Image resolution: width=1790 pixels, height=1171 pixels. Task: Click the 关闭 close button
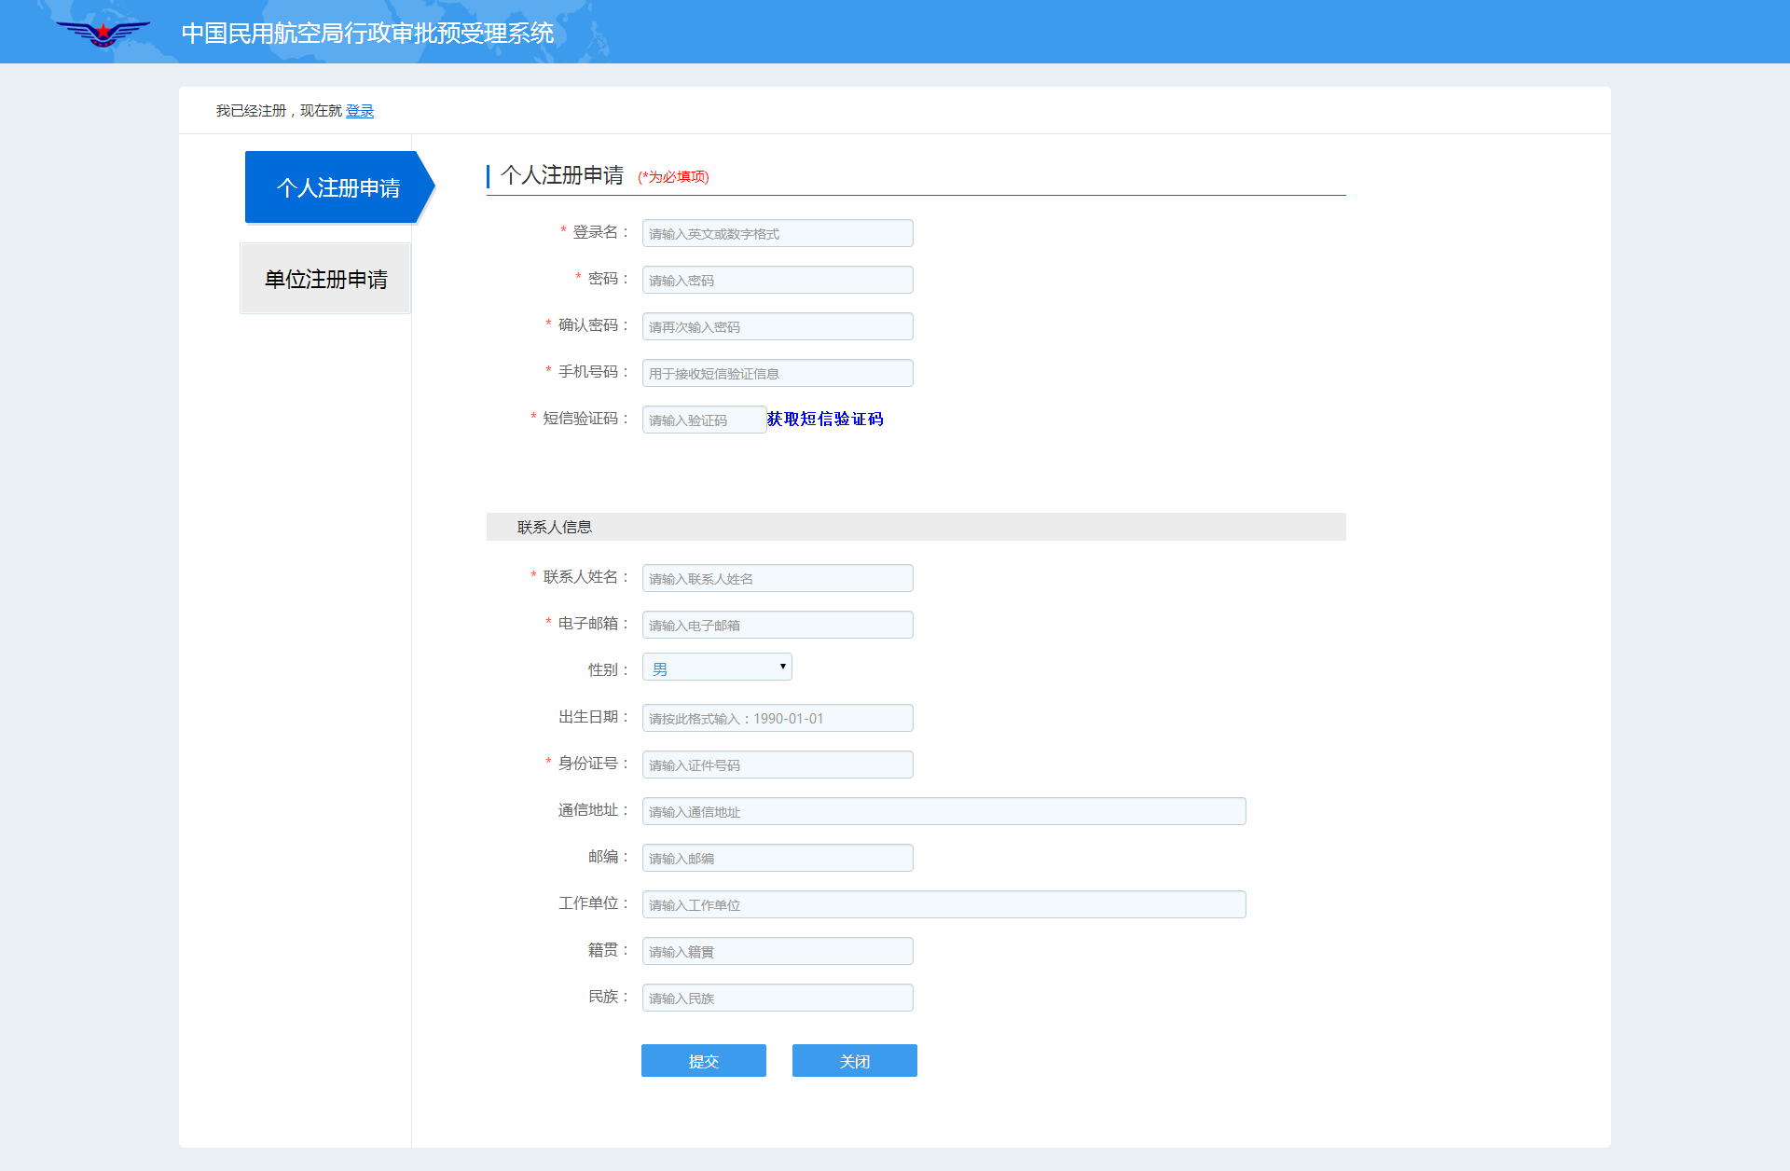click(855, 1061)
